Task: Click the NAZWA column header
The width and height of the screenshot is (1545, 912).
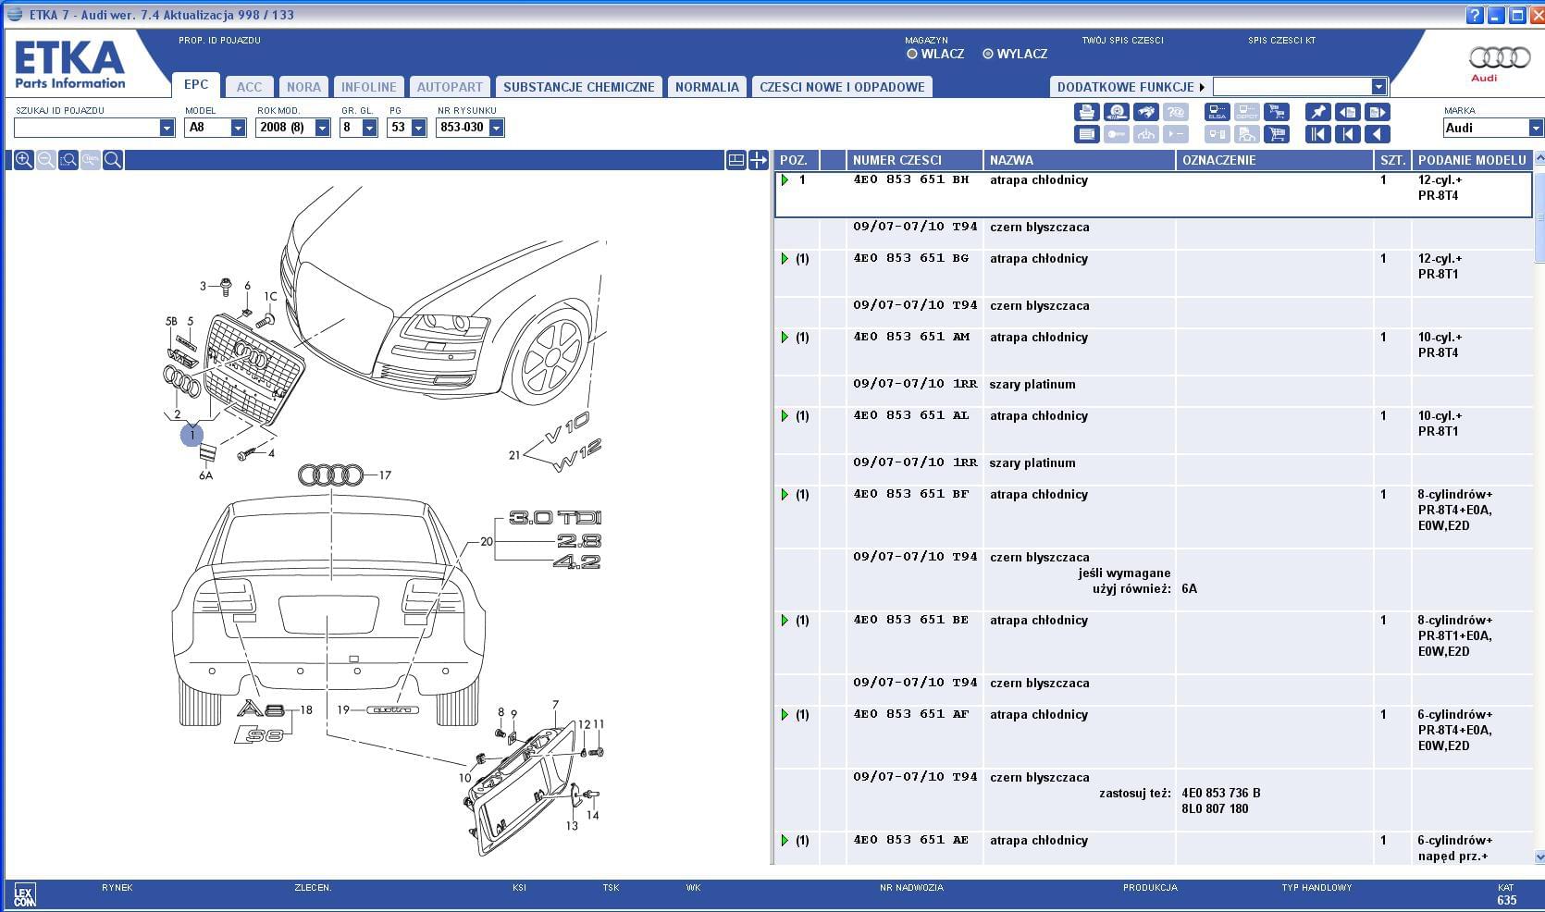Action: pos(1079,160)
